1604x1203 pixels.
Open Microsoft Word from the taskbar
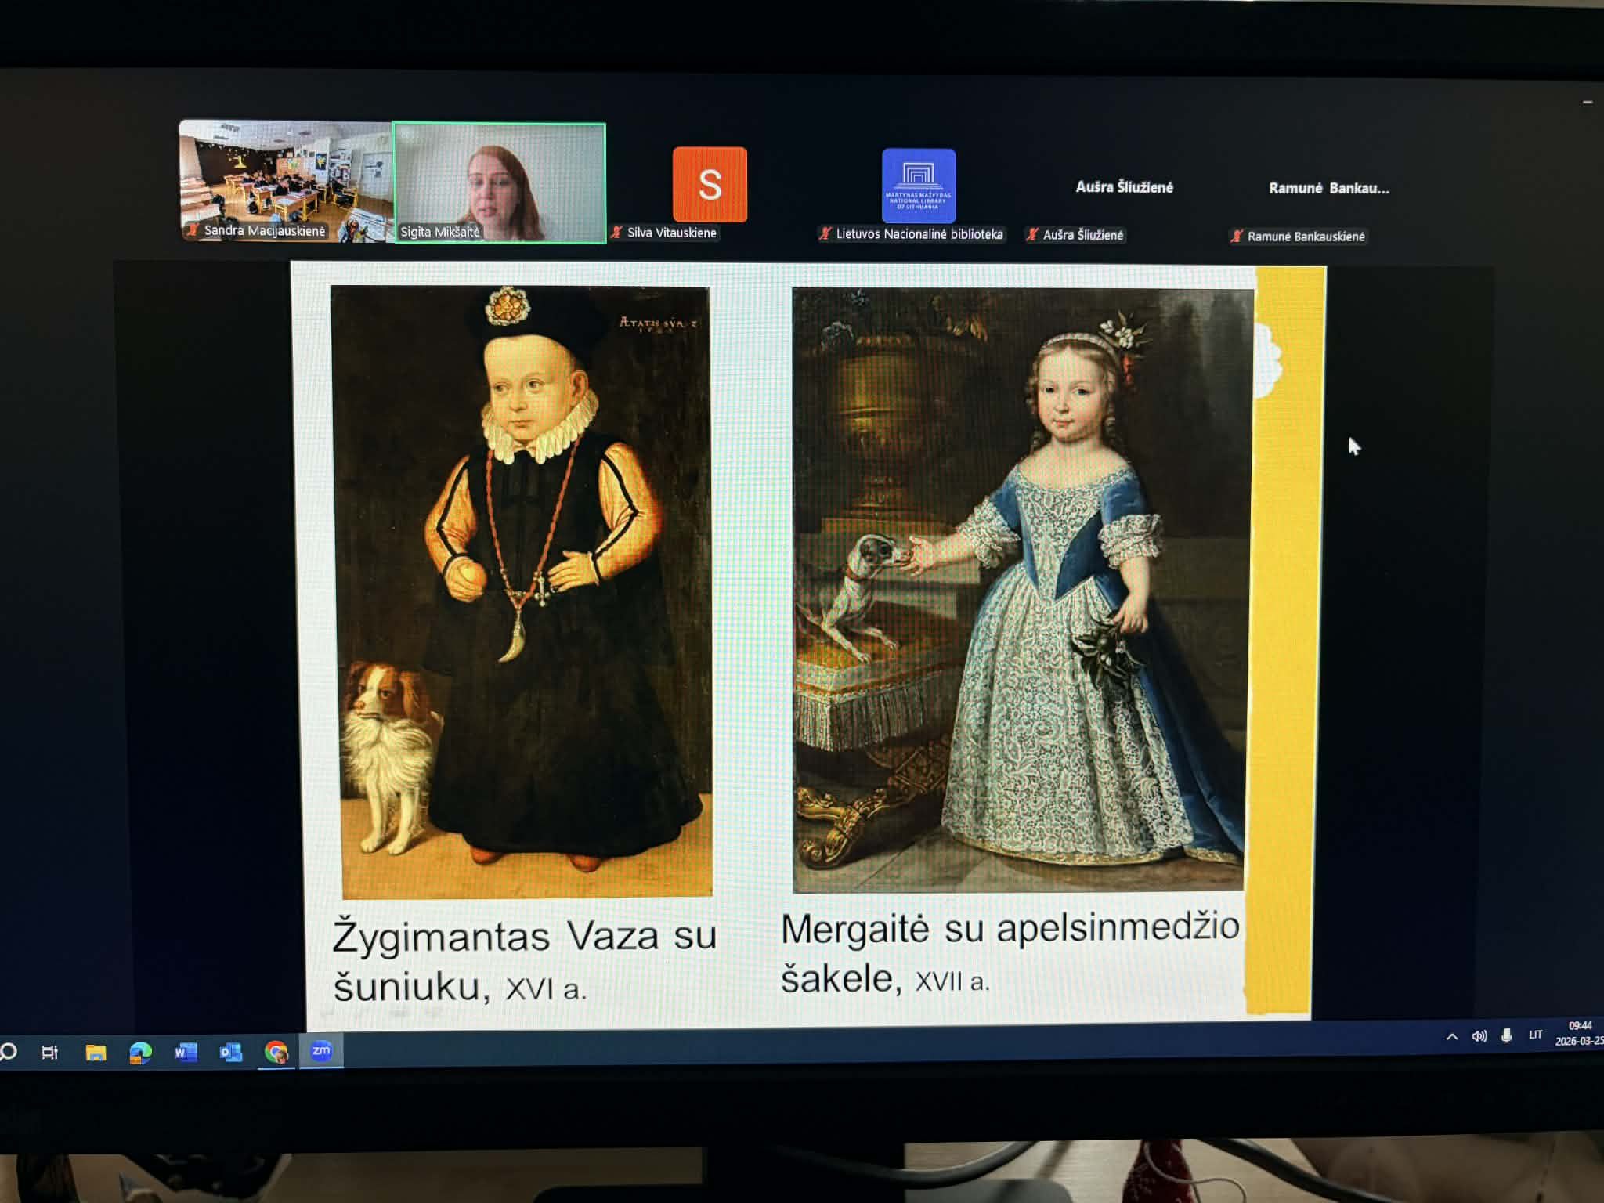[x=186, y=1053]
